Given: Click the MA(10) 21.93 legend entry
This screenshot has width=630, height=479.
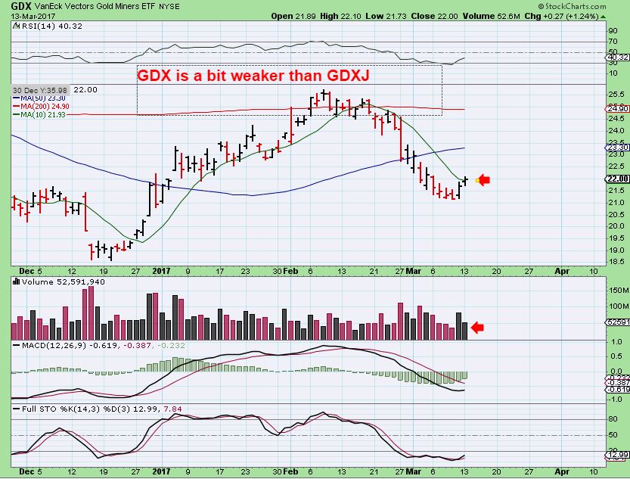Looking at the screenshot, I should pyautogui.click(x=39, y=114).
